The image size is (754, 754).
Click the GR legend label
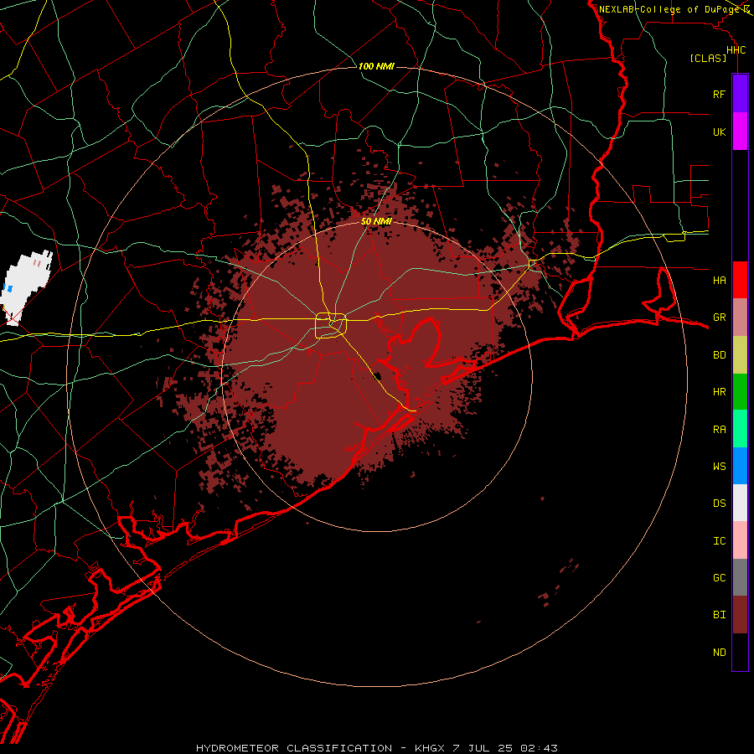pos(719,318)
